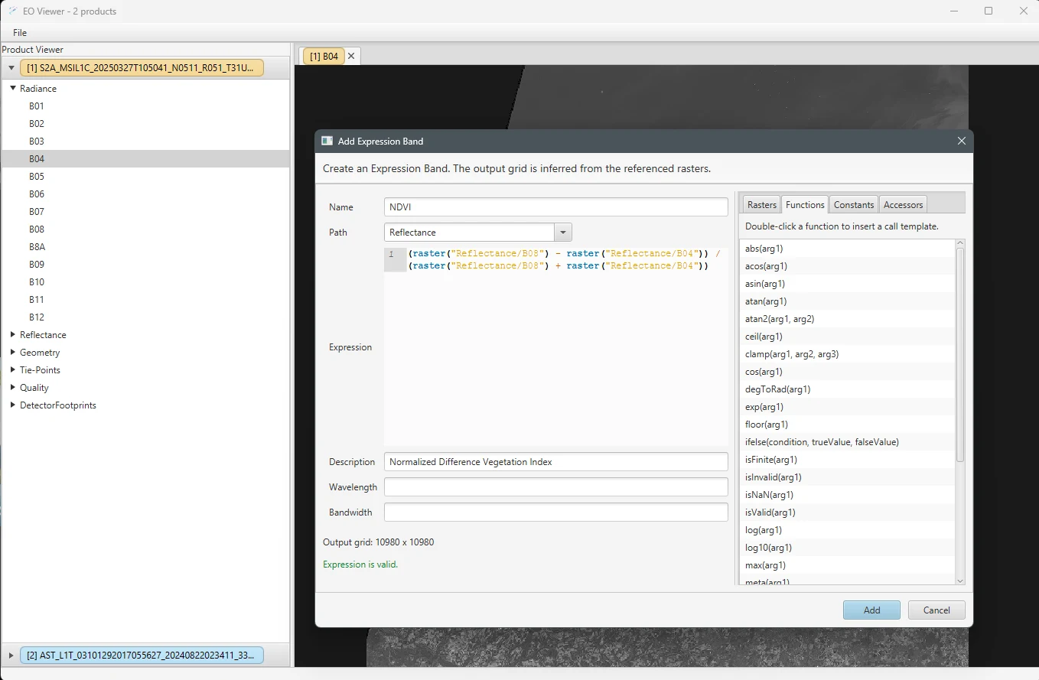Click the Cancel button
This screenshot has width=1039, height=680.
[x=936, y=610]
